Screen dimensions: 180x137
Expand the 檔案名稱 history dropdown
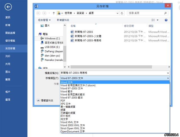168,73
